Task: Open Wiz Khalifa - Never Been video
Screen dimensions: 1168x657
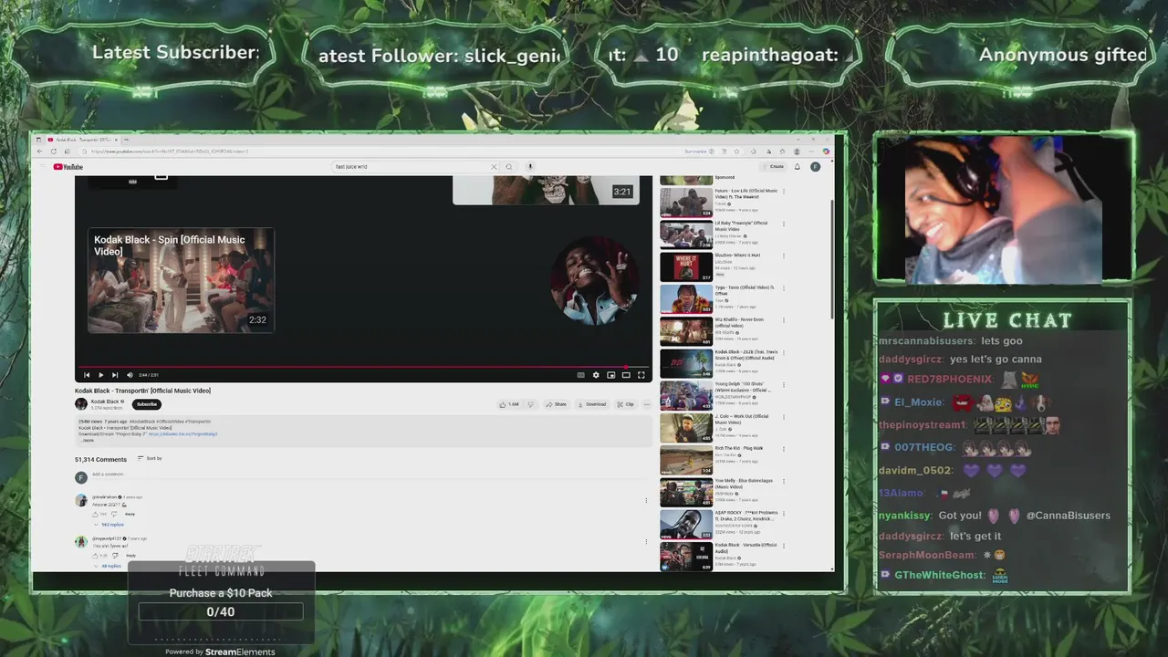Action: tap(720, 330)
